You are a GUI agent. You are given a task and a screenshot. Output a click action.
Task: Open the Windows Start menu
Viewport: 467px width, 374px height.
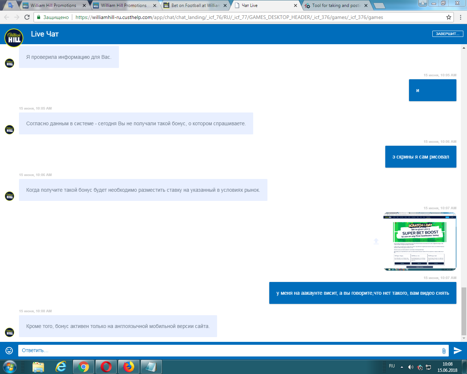(9, 366)
